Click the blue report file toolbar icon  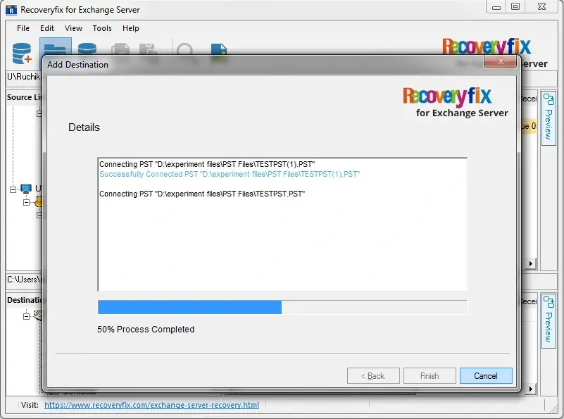tap(219, 49)
